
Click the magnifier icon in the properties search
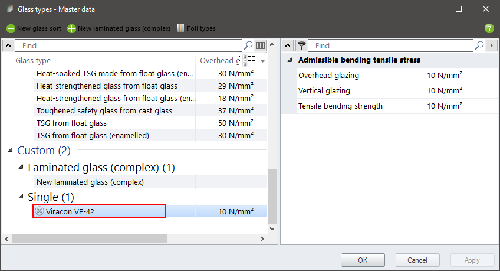[481, 45]
